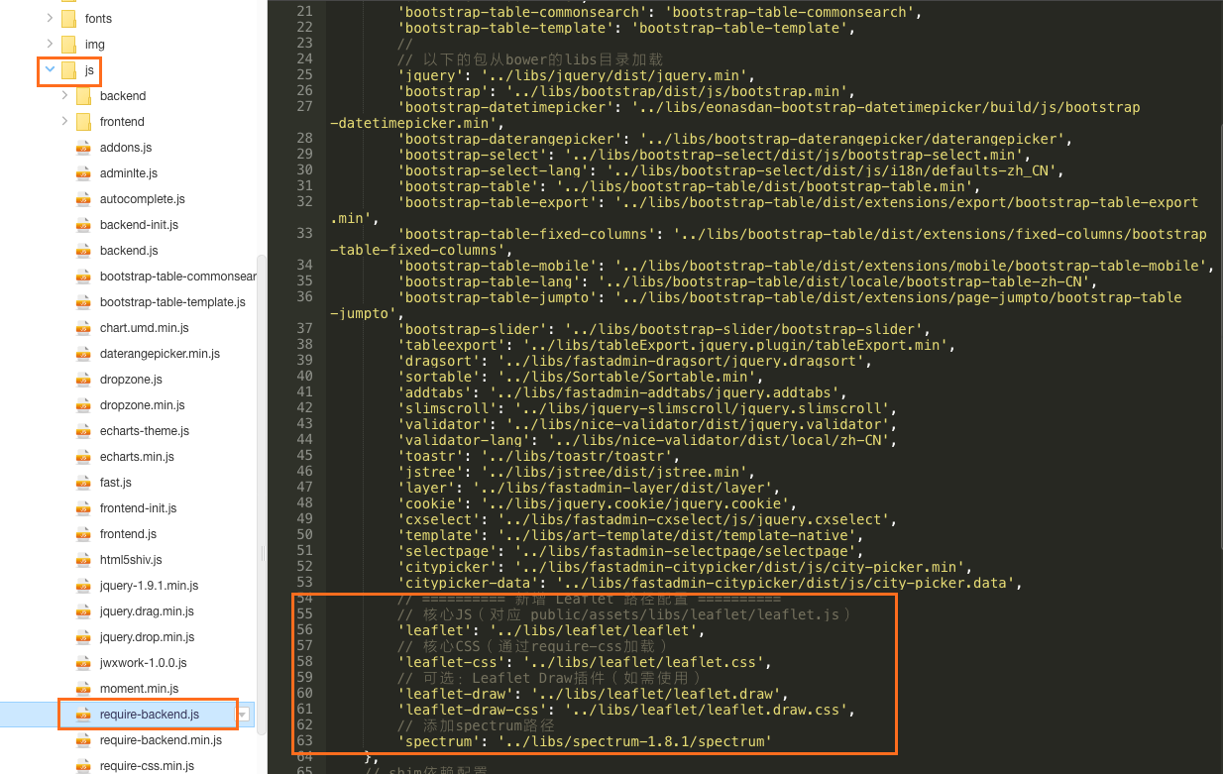Click the frontend-init.js file icon
Image resolution: width=1223 pixels, height=774 pixels.
[83, 507]
